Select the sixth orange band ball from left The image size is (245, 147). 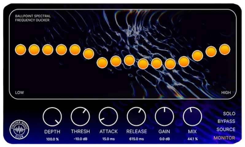coord(88,54)
